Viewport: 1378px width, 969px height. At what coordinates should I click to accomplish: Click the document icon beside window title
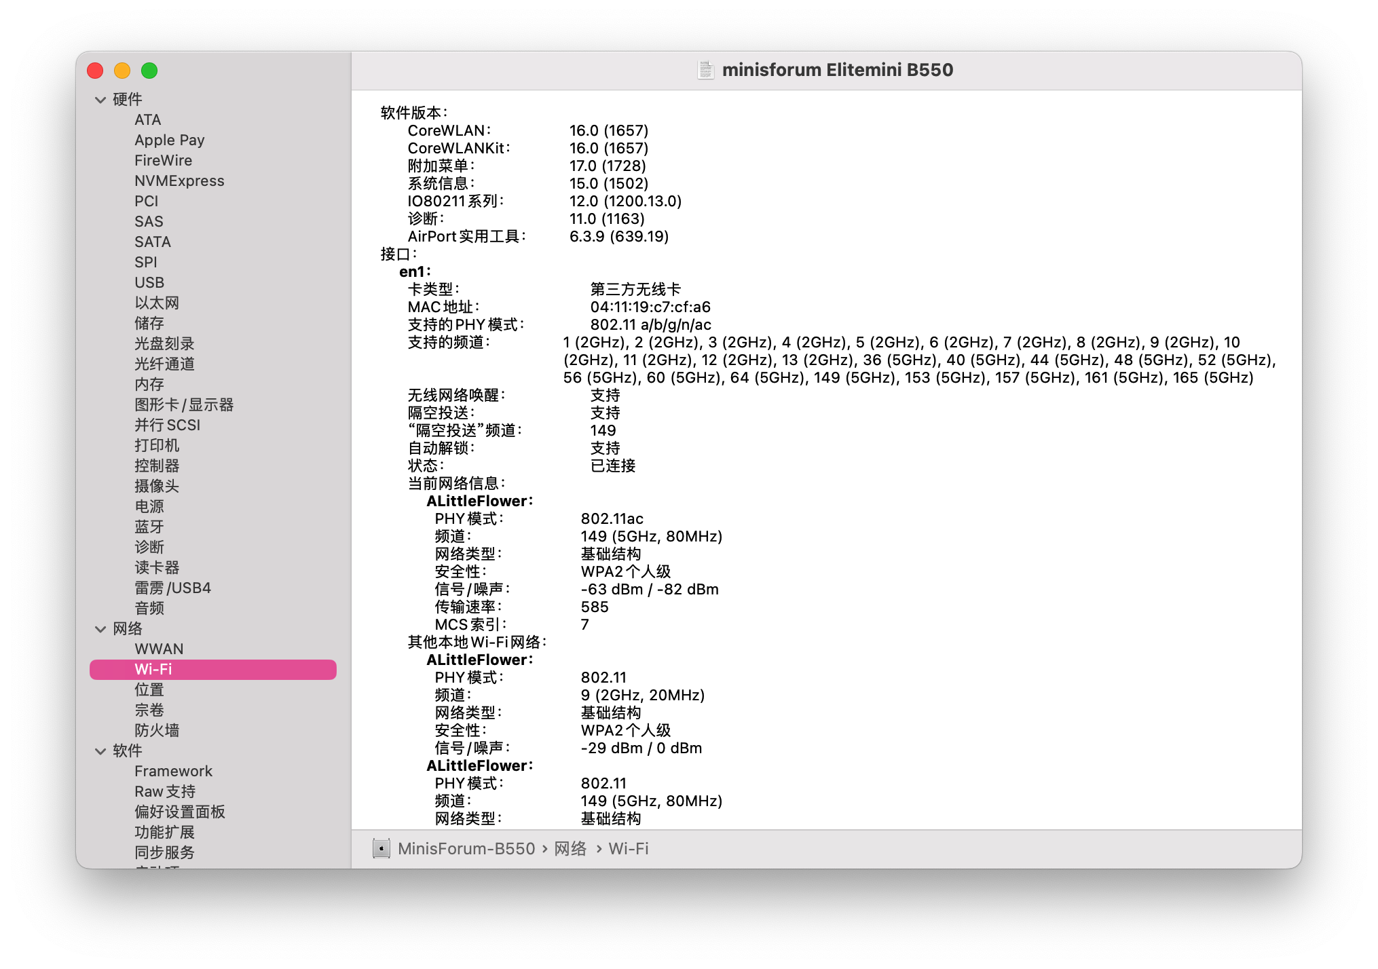[706, 70]
